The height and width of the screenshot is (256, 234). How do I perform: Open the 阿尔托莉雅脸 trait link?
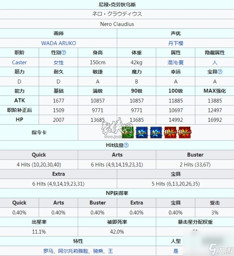click(73, 251)
